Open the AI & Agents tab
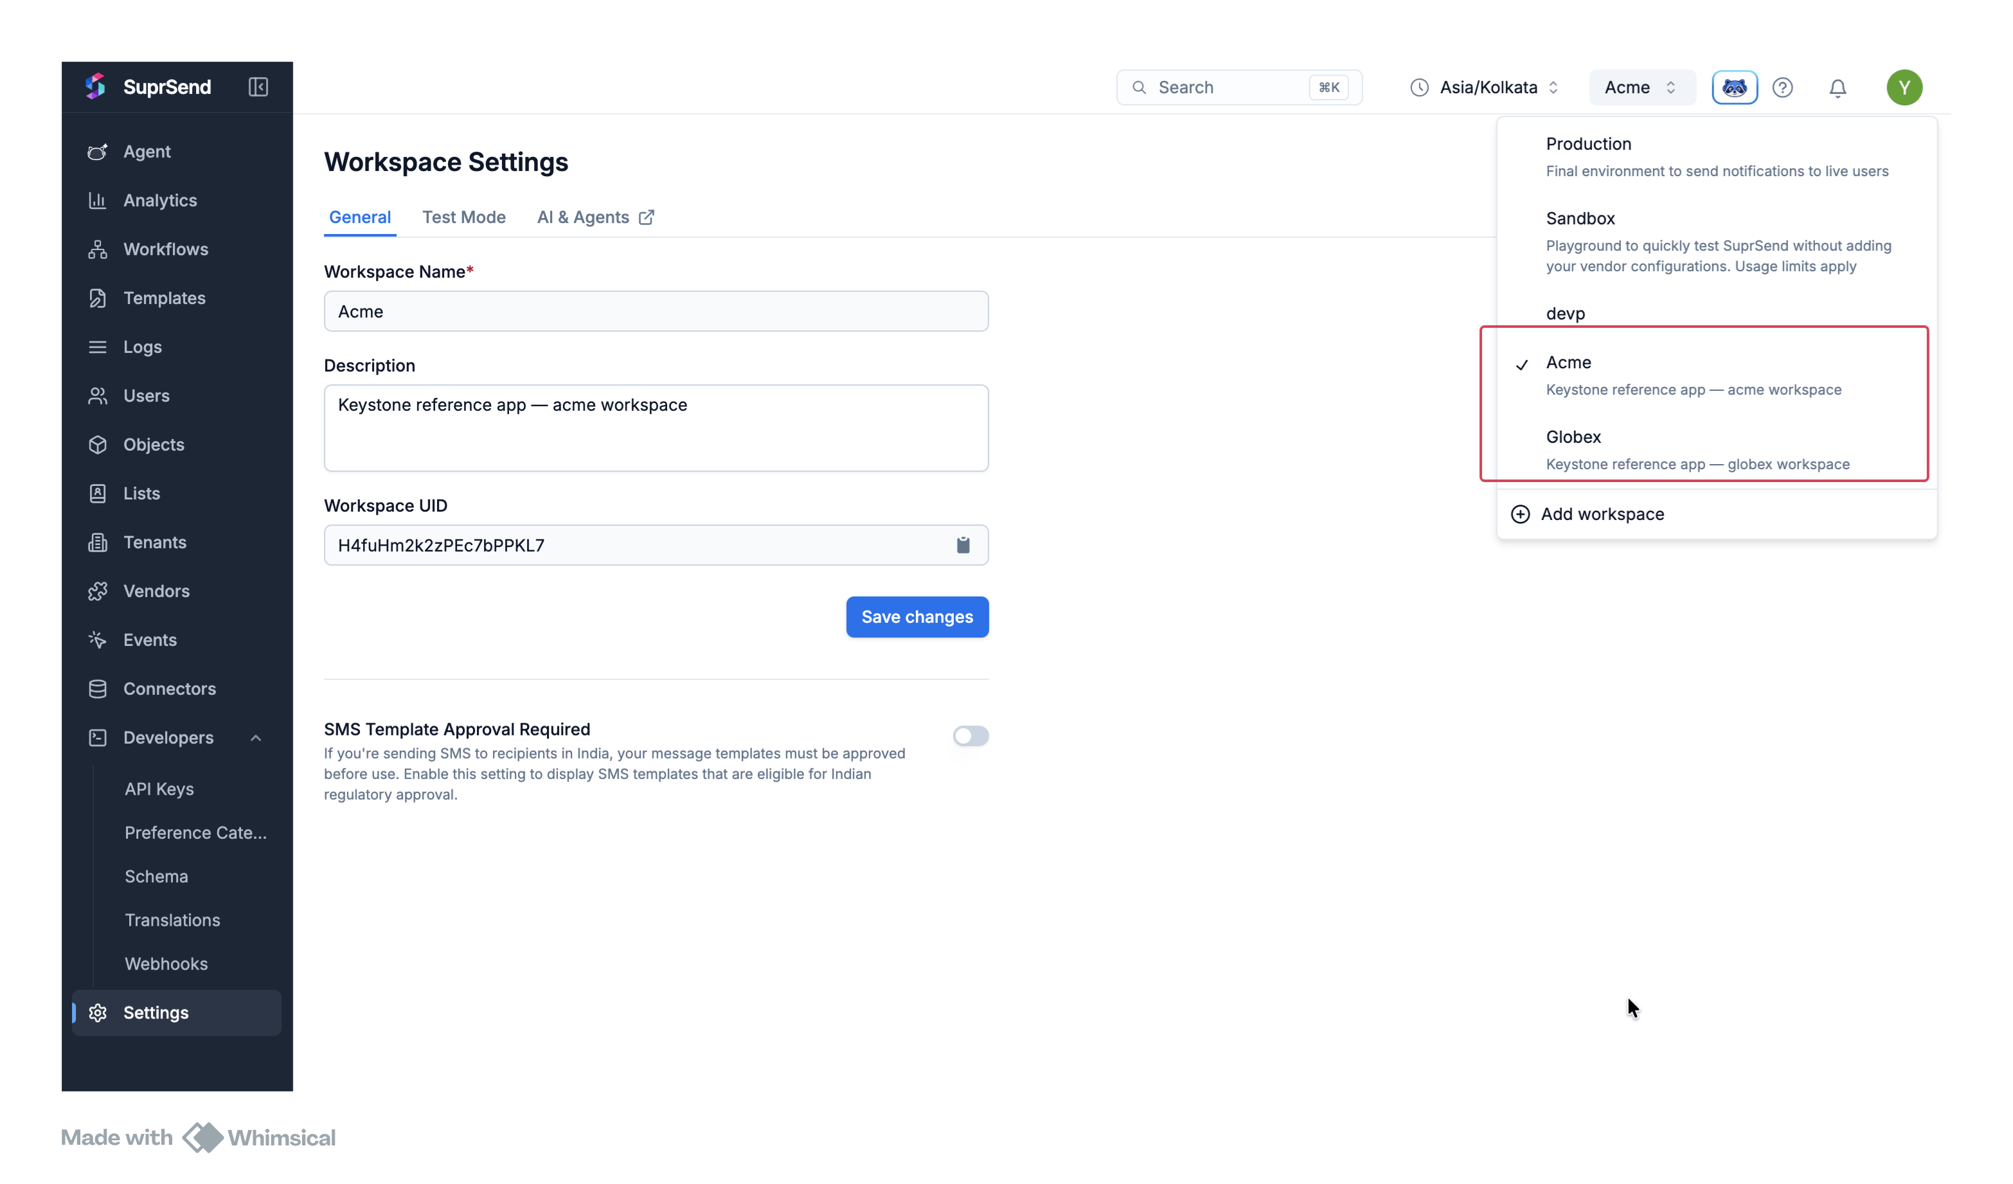This screenshot has height=1184, width=2013. coord(595,217)
